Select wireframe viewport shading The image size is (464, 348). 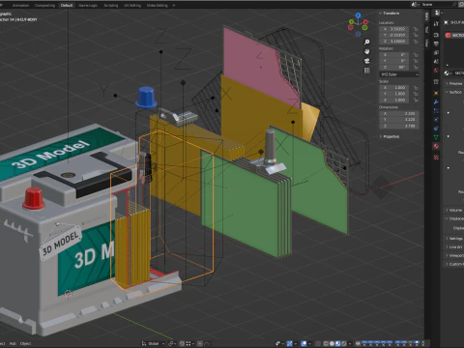326,343
